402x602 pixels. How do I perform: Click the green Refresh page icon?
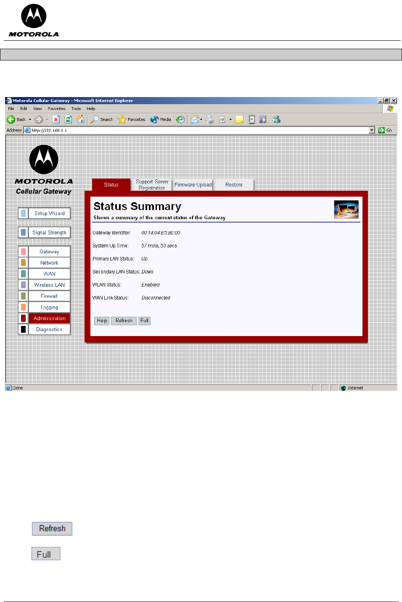point(68,119)
